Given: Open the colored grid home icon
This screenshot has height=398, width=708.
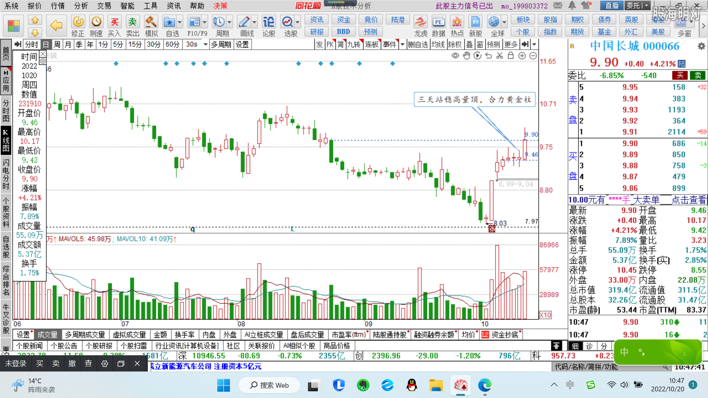Looking at the screenshot, I should click(14, 26).
